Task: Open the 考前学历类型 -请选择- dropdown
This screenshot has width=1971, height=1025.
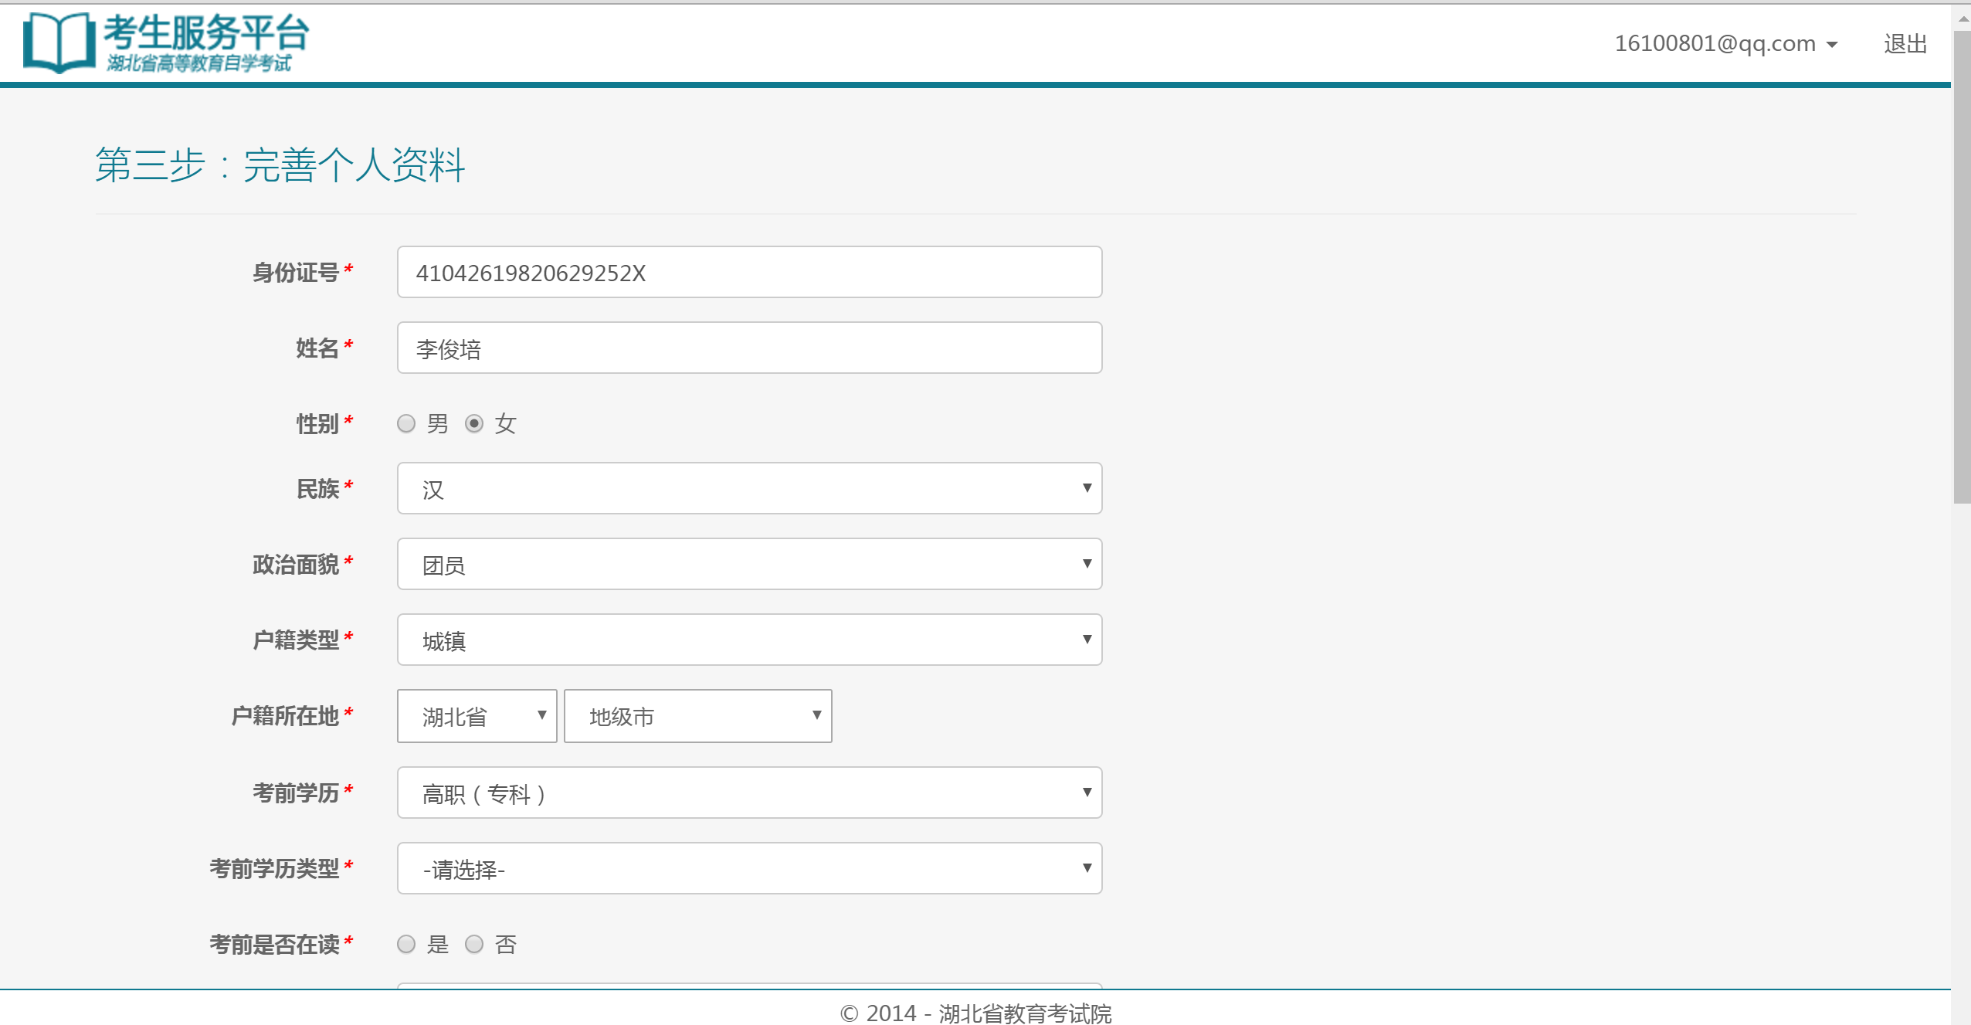Action: (x=748, y=869)
